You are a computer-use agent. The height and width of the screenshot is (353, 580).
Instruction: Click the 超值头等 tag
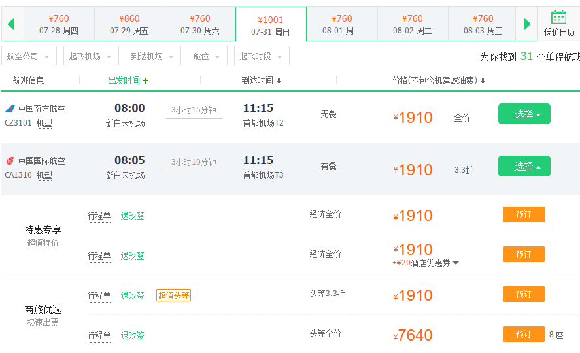click(173, 295)
